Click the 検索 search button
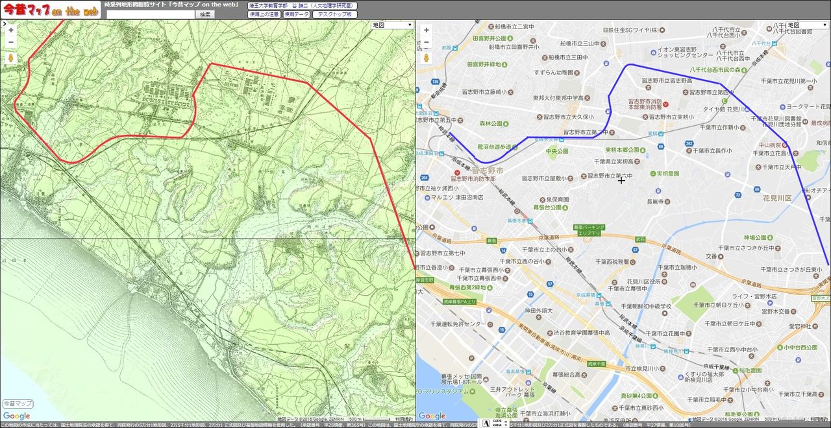Screen dimensions: 831x428 (x=205, y=14)
